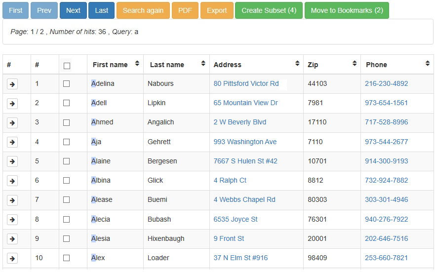The image size is (436, 272).
Task: Open record arrow for Alease Buemi
Action: [x=12, y=200]
